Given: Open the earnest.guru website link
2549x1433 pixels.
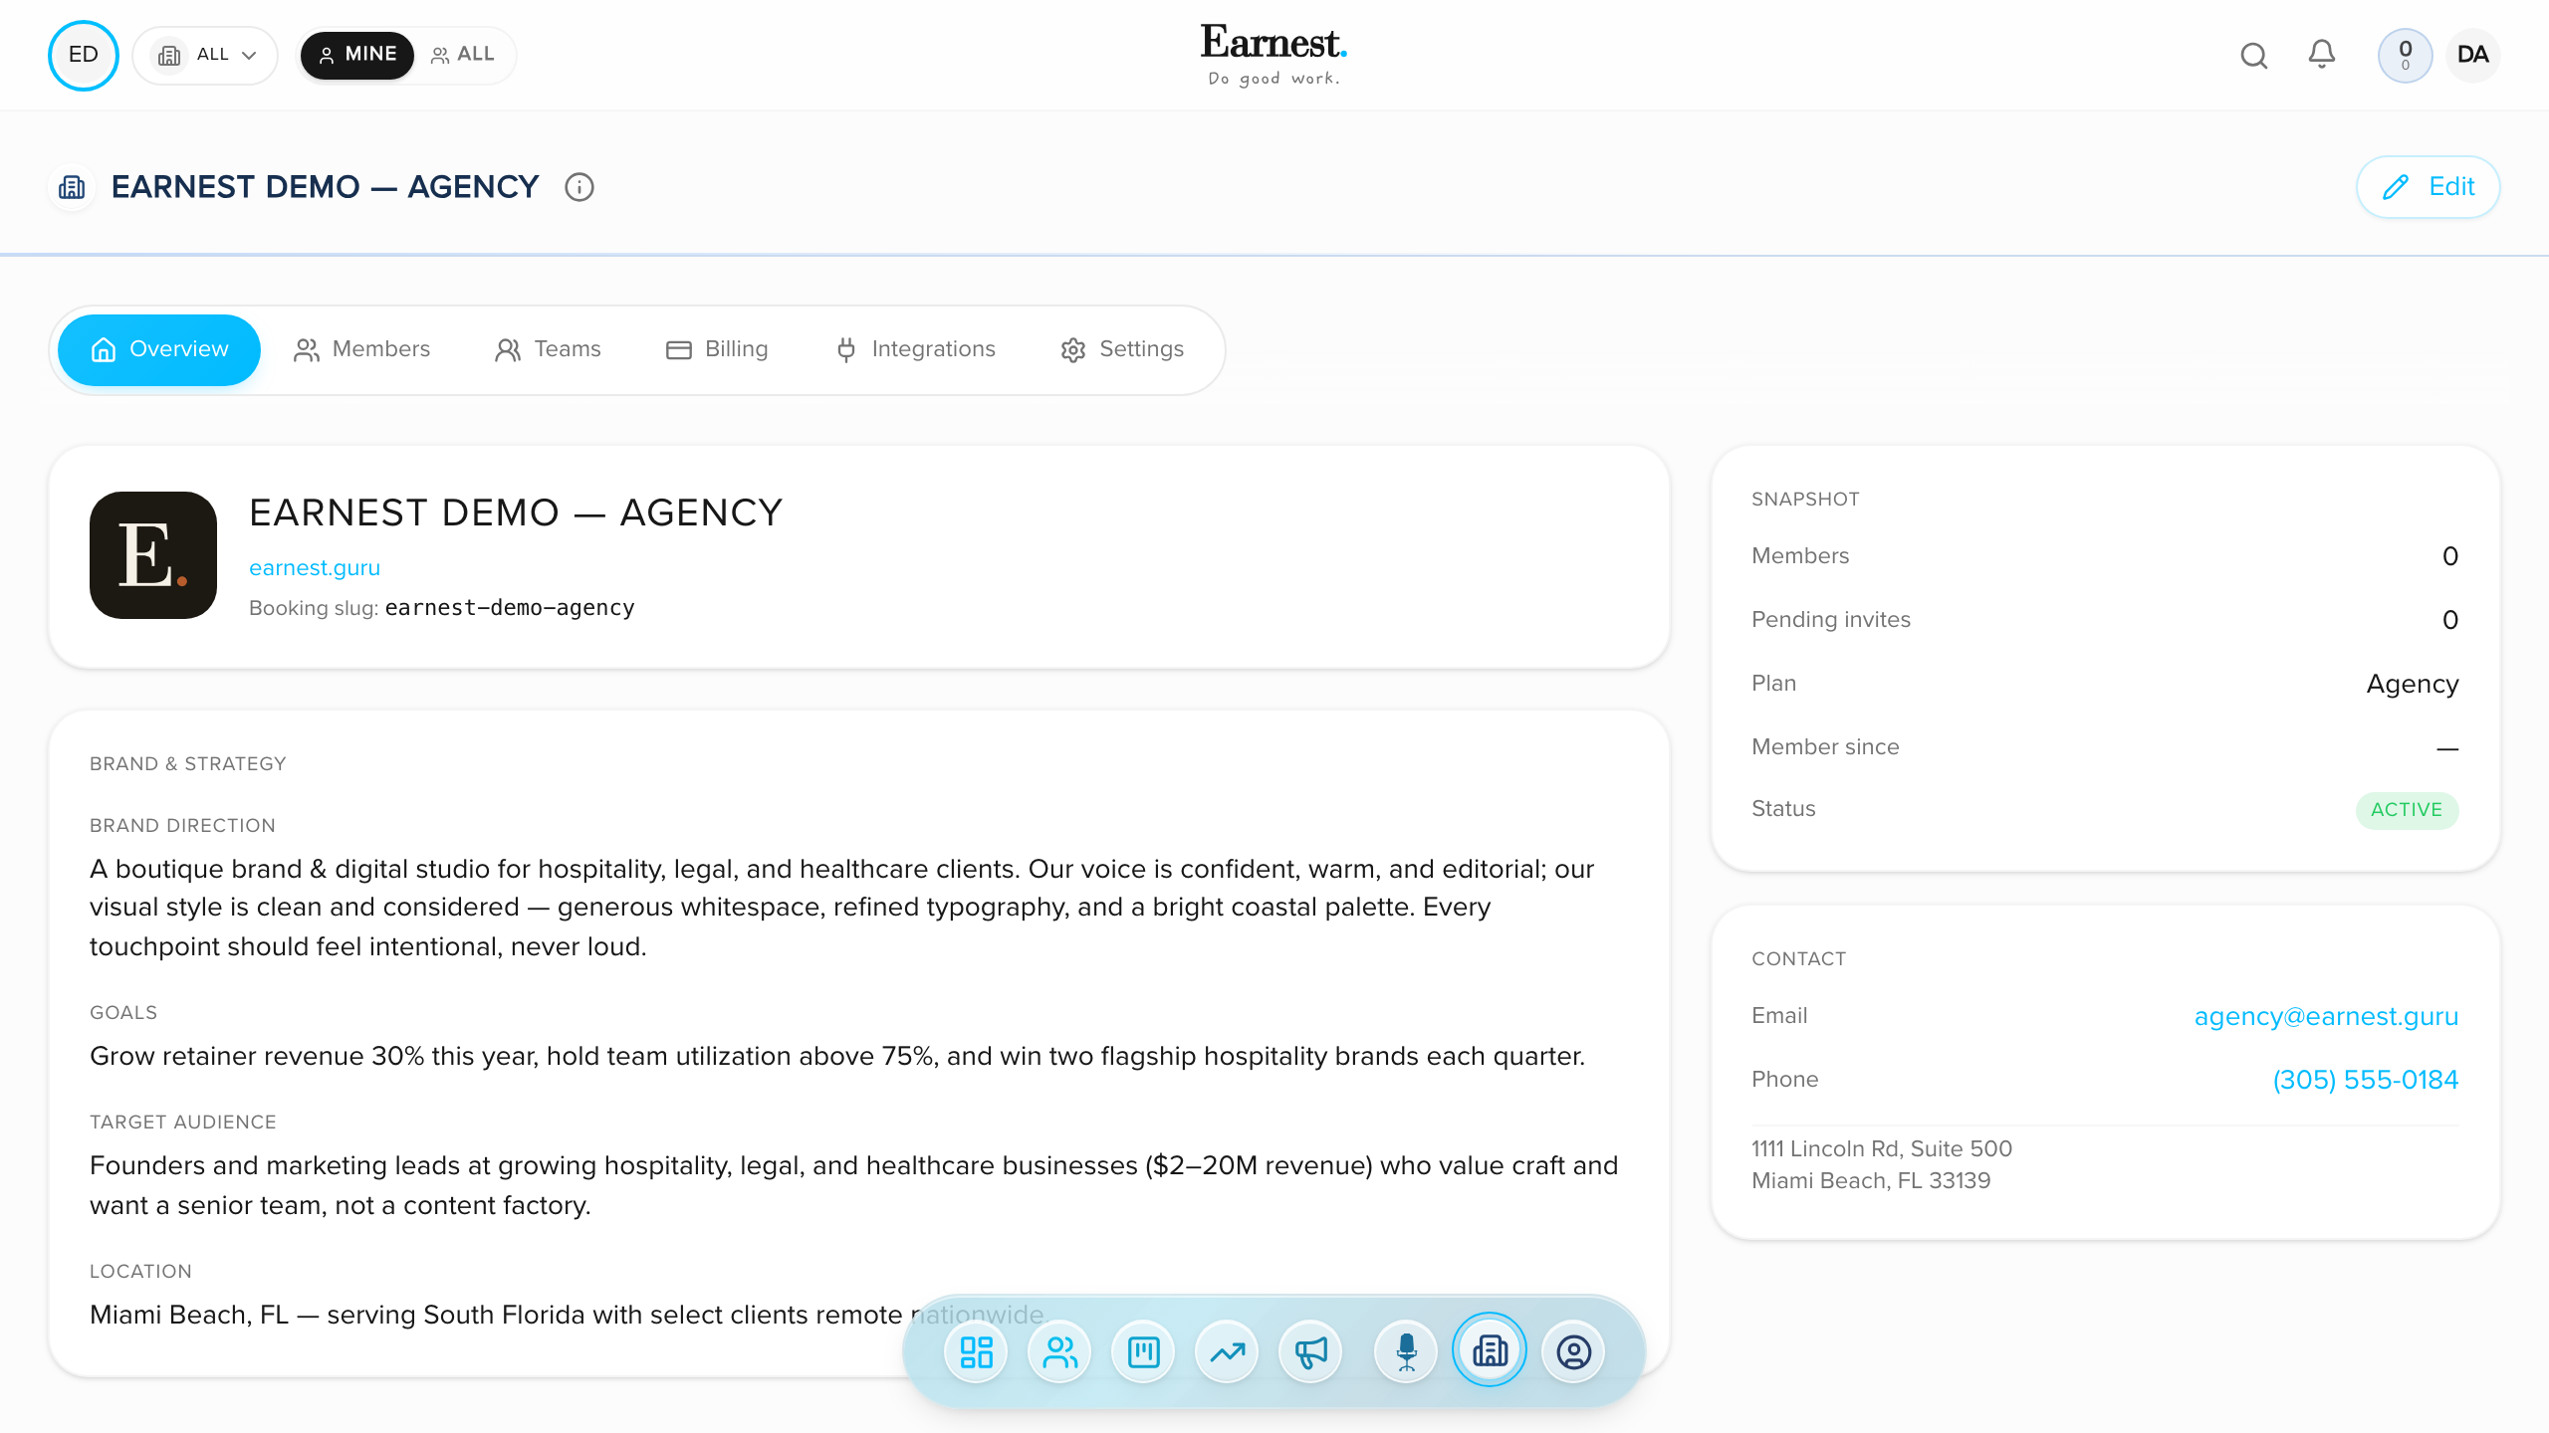Looking at the screenshot, I should click(x=315, y=567).
